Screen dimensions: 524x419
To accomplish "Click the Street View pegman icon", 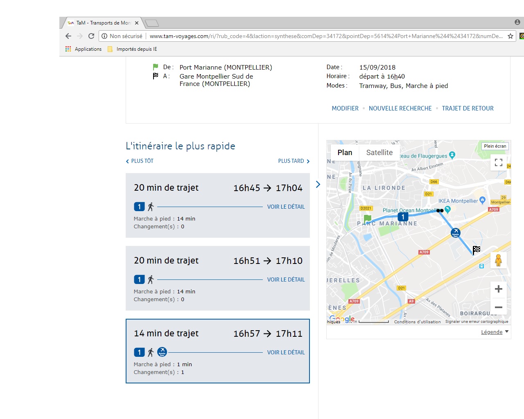I will [x=498, y=260].
